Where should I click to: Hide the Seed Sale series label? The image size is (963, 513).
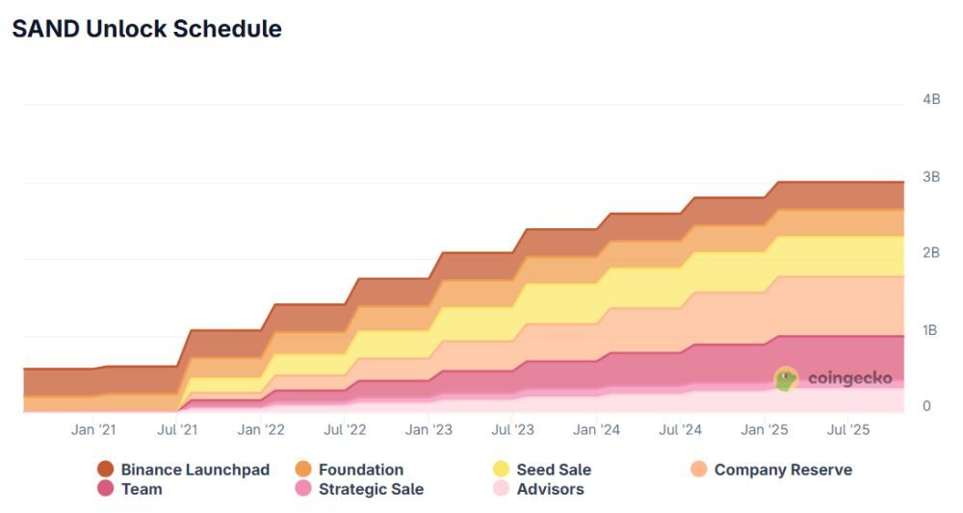[554, 470]
